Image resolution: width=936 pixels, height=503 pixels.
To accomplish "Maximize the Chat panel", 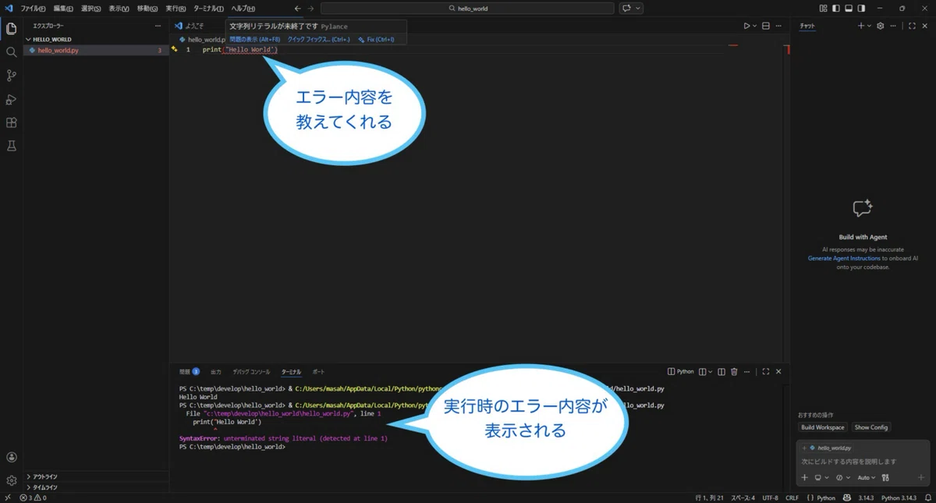I will [912, 26].
